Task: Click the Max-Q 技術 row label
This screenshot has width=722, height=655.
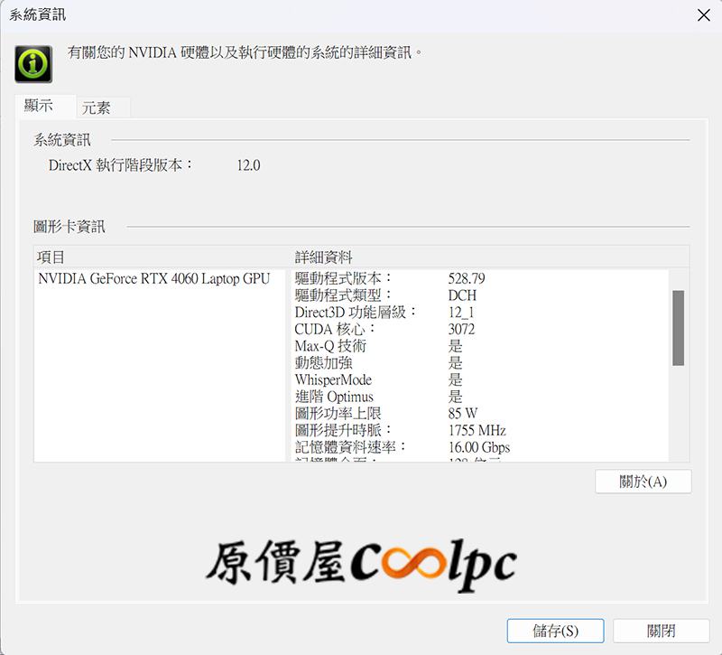Action: click(330, 346)
